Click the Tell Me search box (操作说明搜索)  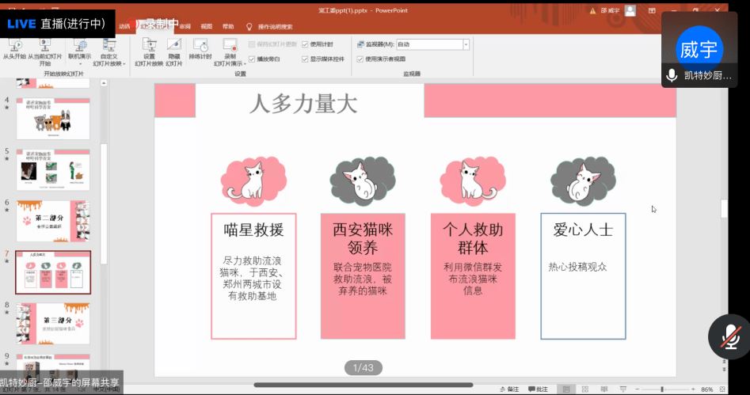click(275, 27)
